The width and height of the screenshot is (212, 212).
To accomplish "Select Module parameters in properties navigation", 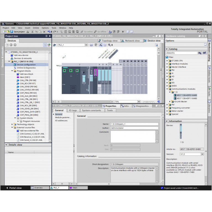I will coord(63,117).
